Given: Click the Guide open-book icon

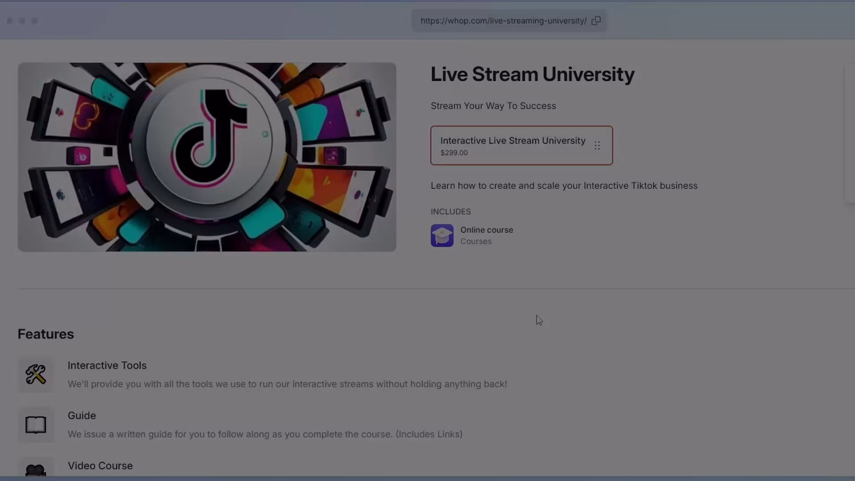Looking at the screenshot, I should (x=36, y=424).
